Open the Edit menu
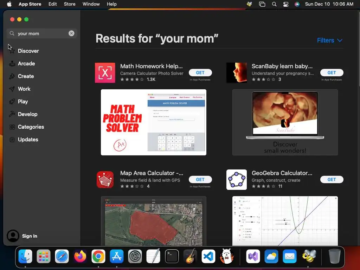The image size is (360, 270). [53, 4]
